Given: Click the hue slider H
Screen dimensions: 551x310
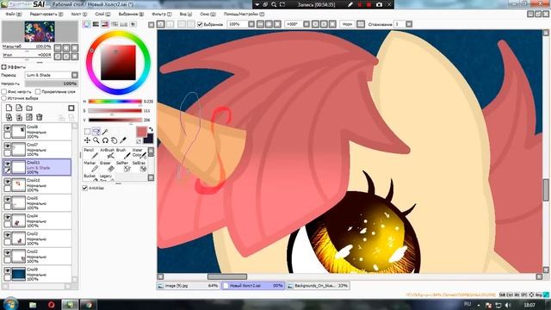Looking at the screenshot, I should [x=115, y=102].
